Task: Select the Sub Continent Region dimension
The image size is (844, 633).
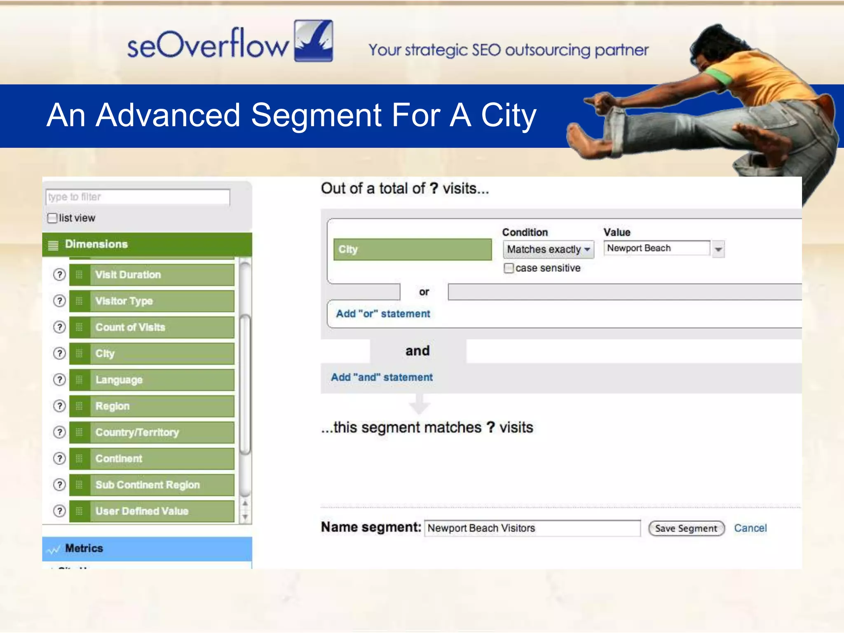Action: pos(152,485)
